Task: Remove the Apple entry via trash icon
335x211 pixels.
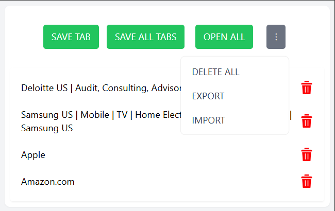Action: coord(307,155)
